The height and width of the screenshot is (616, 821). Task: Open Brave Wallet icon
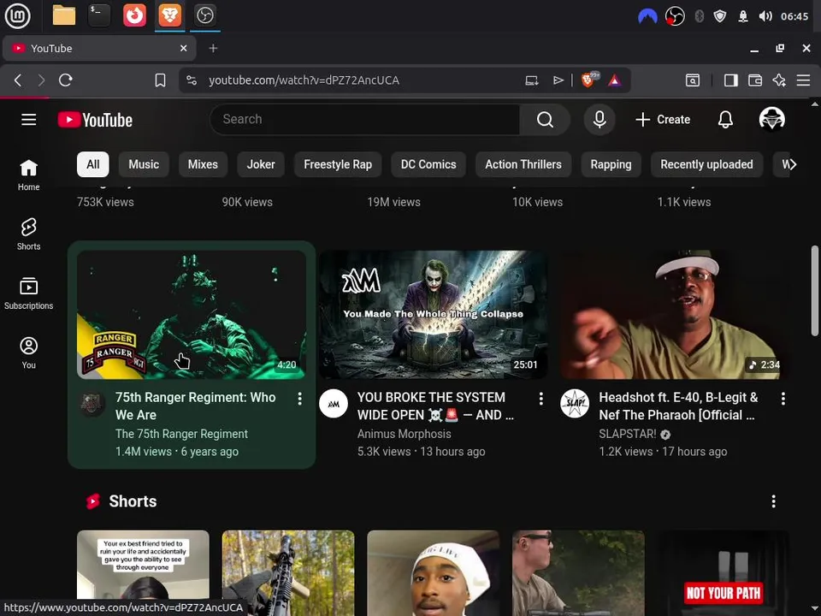(x=755, y=80)
